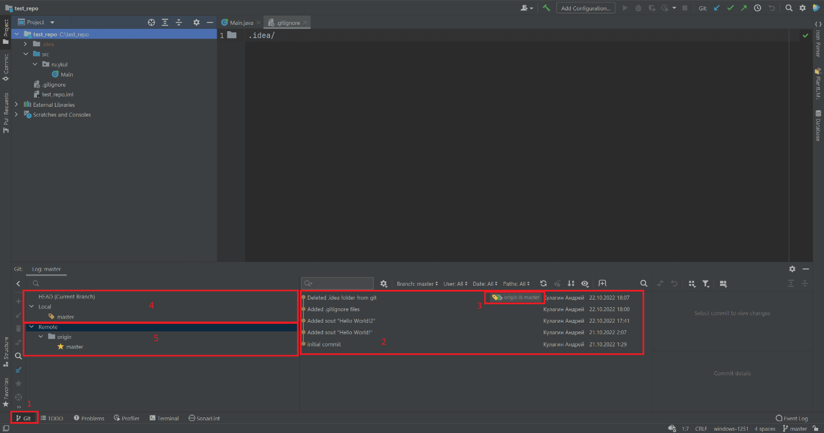Open Paths: All filter dropdown
The width and height of the screenshot is (824, 433).
click(x=517, y=284)
